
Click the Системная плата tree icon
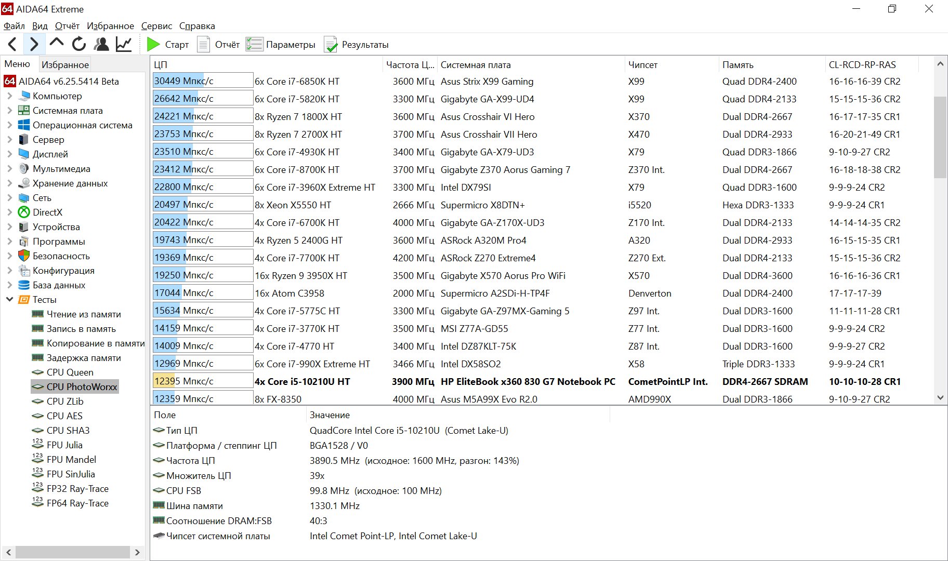click(x=24, y=111)
